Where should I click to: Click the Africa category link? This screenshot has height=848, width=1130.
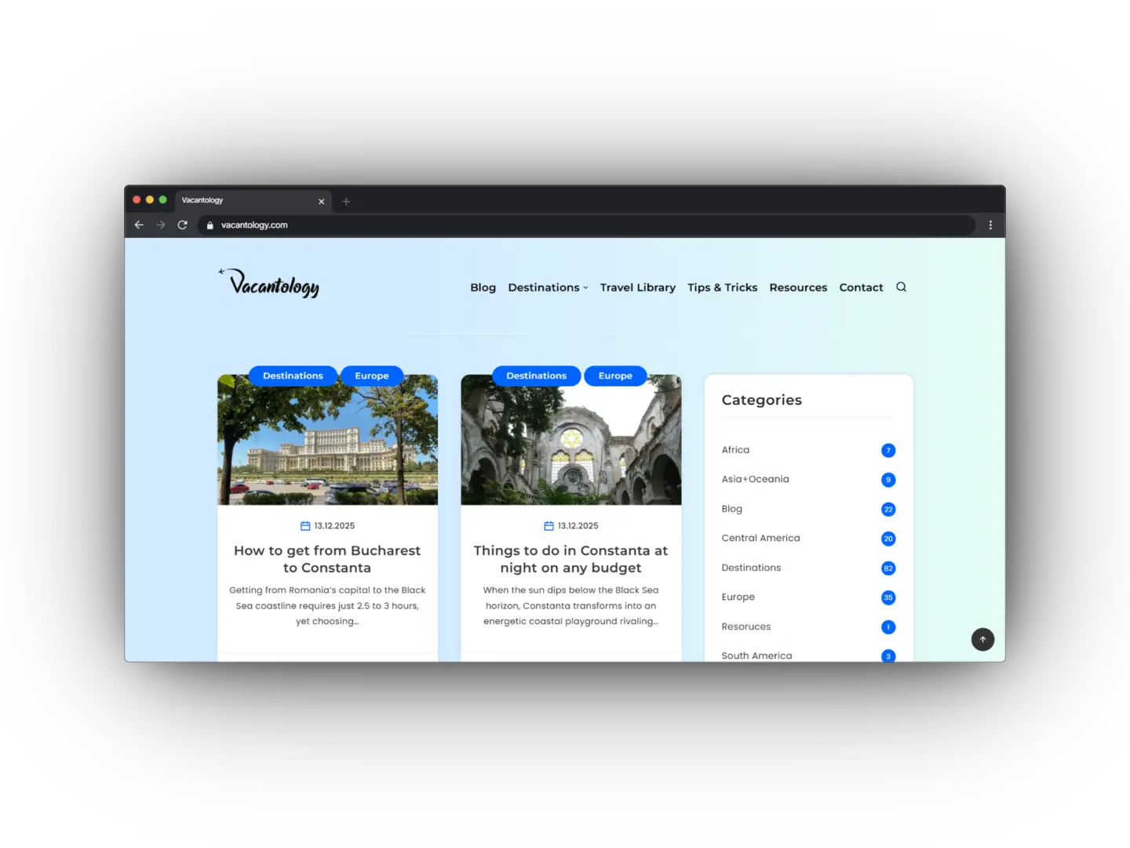pyautogui.click(x=735, y=449)
